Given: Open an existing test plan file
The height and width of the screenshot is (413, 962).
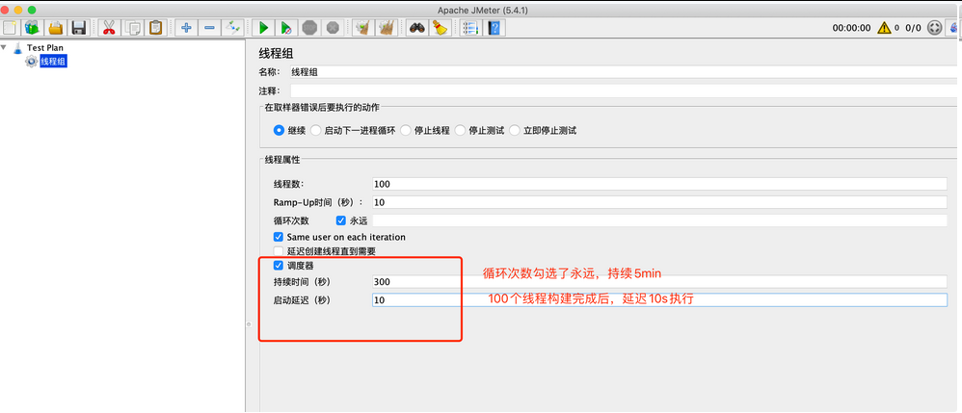Looking at the screenshot, I should pyautogui.click(x=56, y=28).
